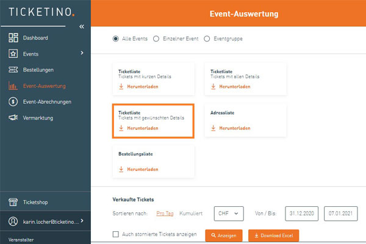This screenshot has width=366, height=244.
Task: Collapse the sidebar with double-chevron icon
Action: 82,27
